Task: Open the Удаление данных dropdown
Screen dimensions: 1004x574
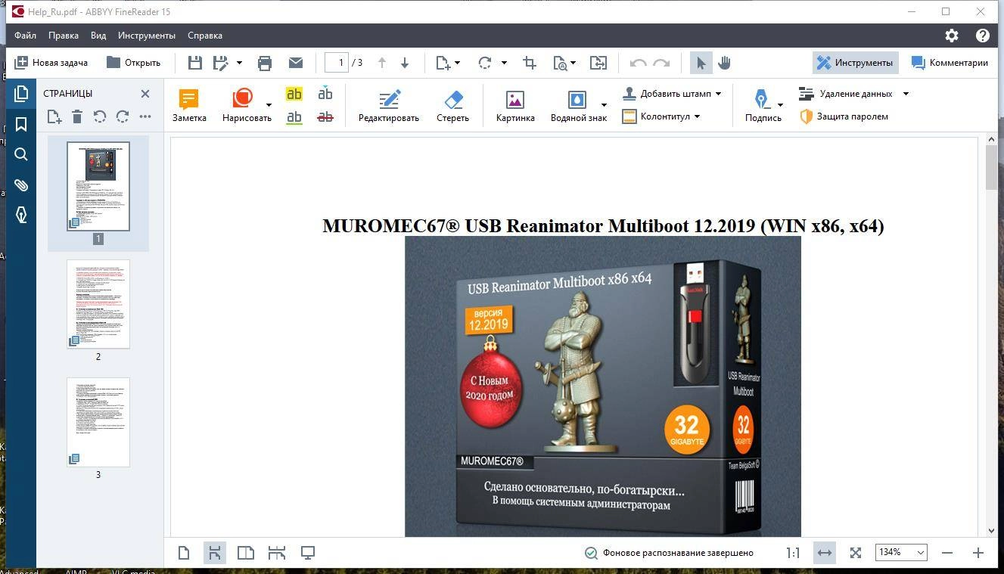Action: coord(853,94)
